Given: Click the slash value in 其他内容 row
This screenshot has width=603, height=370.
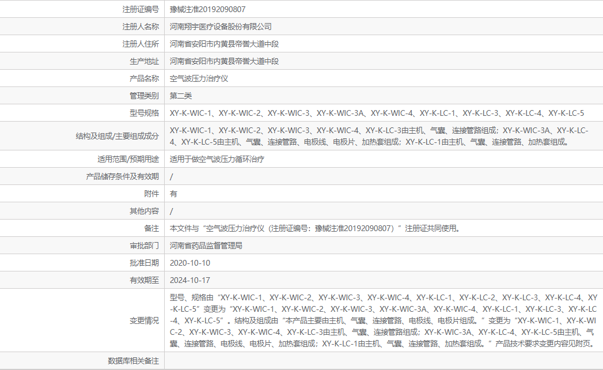Looking at the screenshot, I should coord(172,211).
